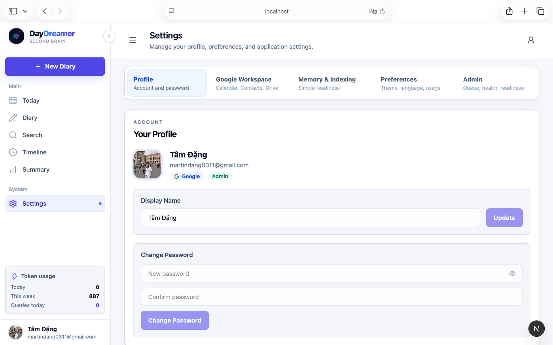Click the hamburger menu icon
Image resolution: width=553 pixels, height=345 pixels.
(x=132, y=40)
